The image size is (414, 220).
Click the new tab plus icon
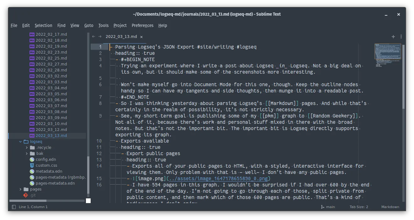click(393, 37)
